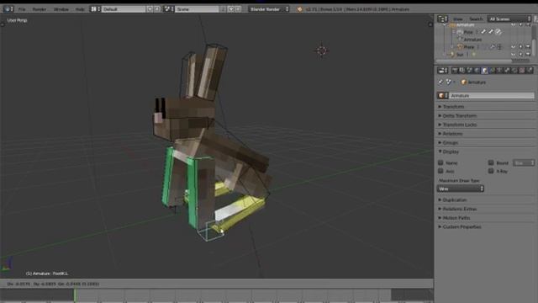Viewport: 538px width, 303px height.
Task: Click the green timeline current frame marker
Action: coord(75,295)
